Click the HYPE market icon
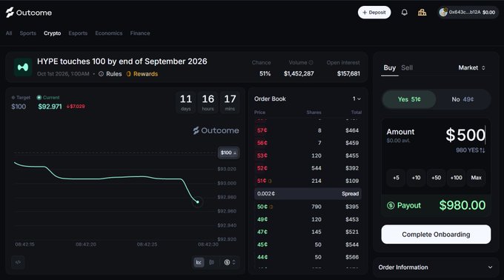 [x=23, y=67]
